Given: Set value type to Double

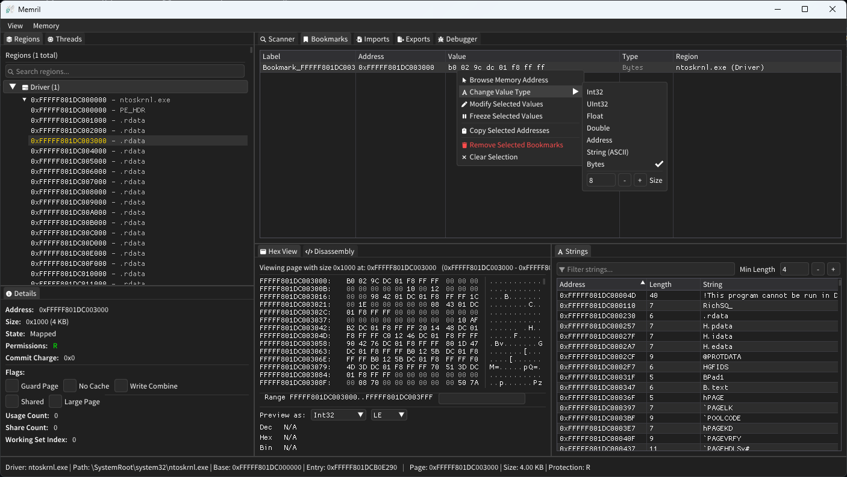Looking at the screenshot, I should click(x=625, y=128).
